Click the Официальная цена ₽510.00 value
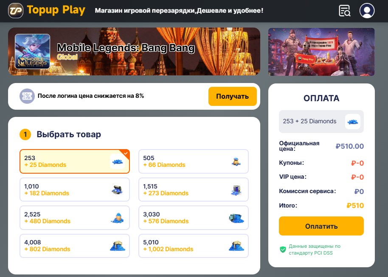Image resolution: width=388 pixels, height=277 pixels. click(x=350, y=146)
